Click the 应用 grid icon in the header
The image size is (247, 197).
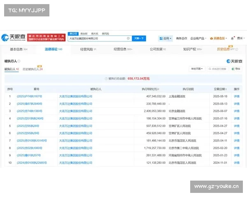coord(161,38)
